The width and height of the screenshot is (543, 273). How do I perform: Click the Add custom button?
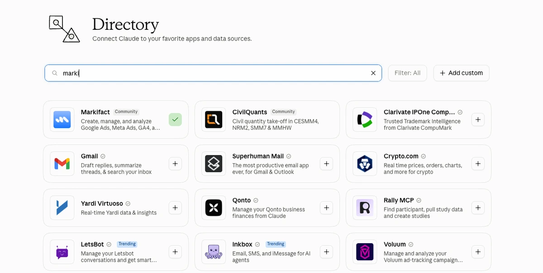(461, 73)
